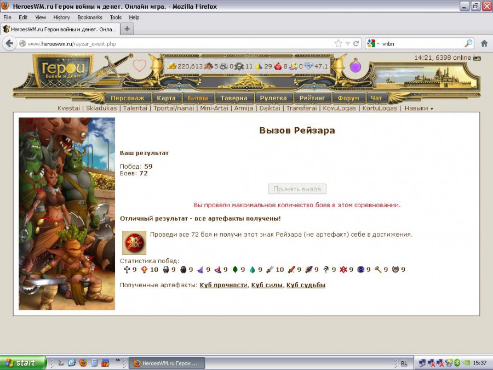Open the Куб судьбы artifact link
The width and height of the screenshot is (493, 370).
pos(306,285)
